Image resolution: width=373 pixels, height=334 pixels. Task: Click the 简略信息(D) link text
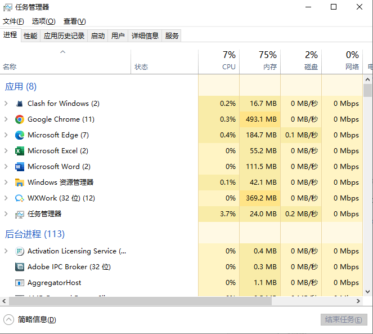coord(37,320)
